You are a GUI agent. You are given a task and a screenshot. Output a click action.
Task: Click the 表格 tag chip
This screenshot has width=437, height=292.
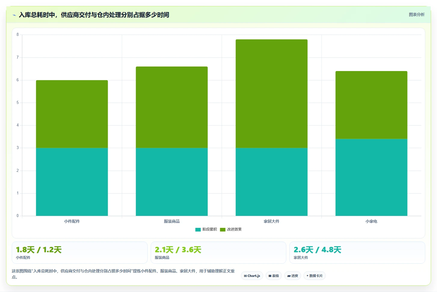tap(274, 276)
